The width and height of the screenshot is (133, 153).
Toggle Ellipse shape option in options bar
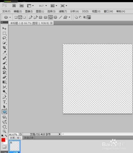tap(51, 17)
